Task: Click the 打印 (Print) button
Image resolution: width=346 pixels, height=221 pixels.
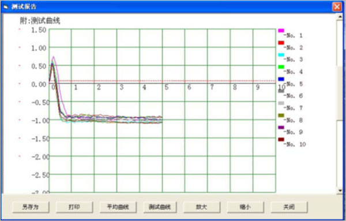Action: click(74, 207)
